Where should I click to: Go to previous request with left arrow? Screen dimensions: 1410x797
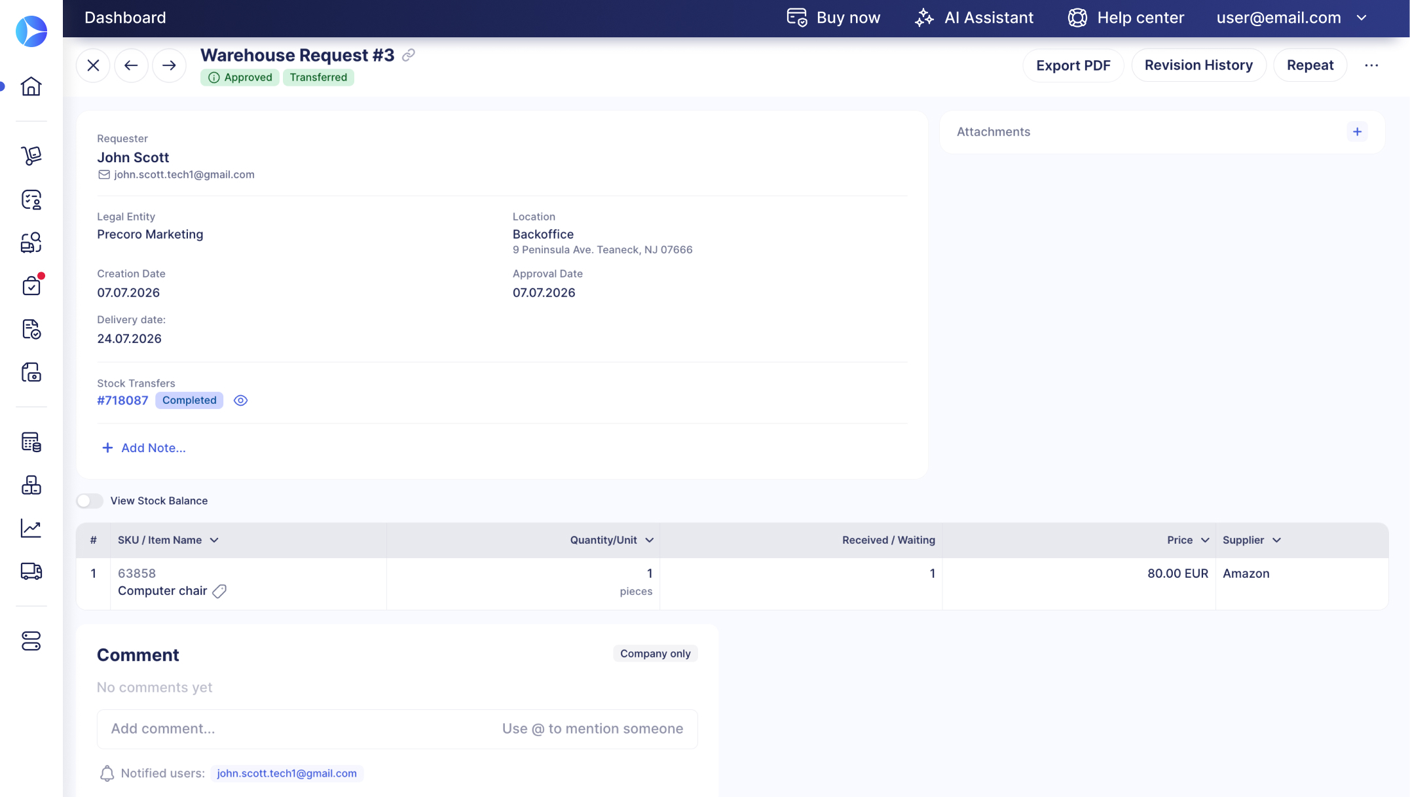131,65
